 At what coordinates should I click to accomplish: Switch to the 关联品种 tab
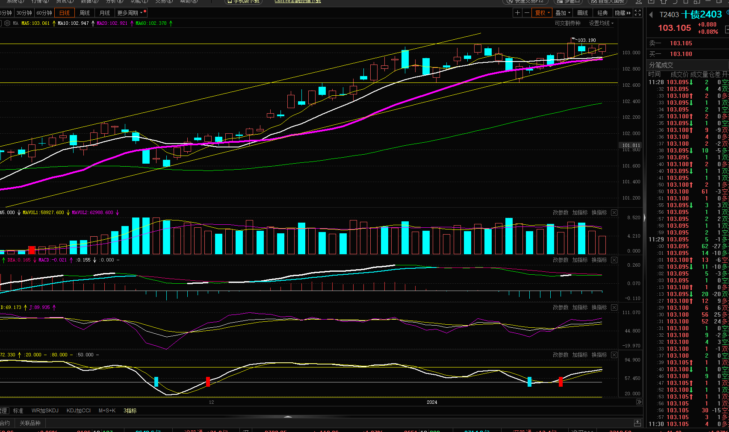[x=30, y=423]
